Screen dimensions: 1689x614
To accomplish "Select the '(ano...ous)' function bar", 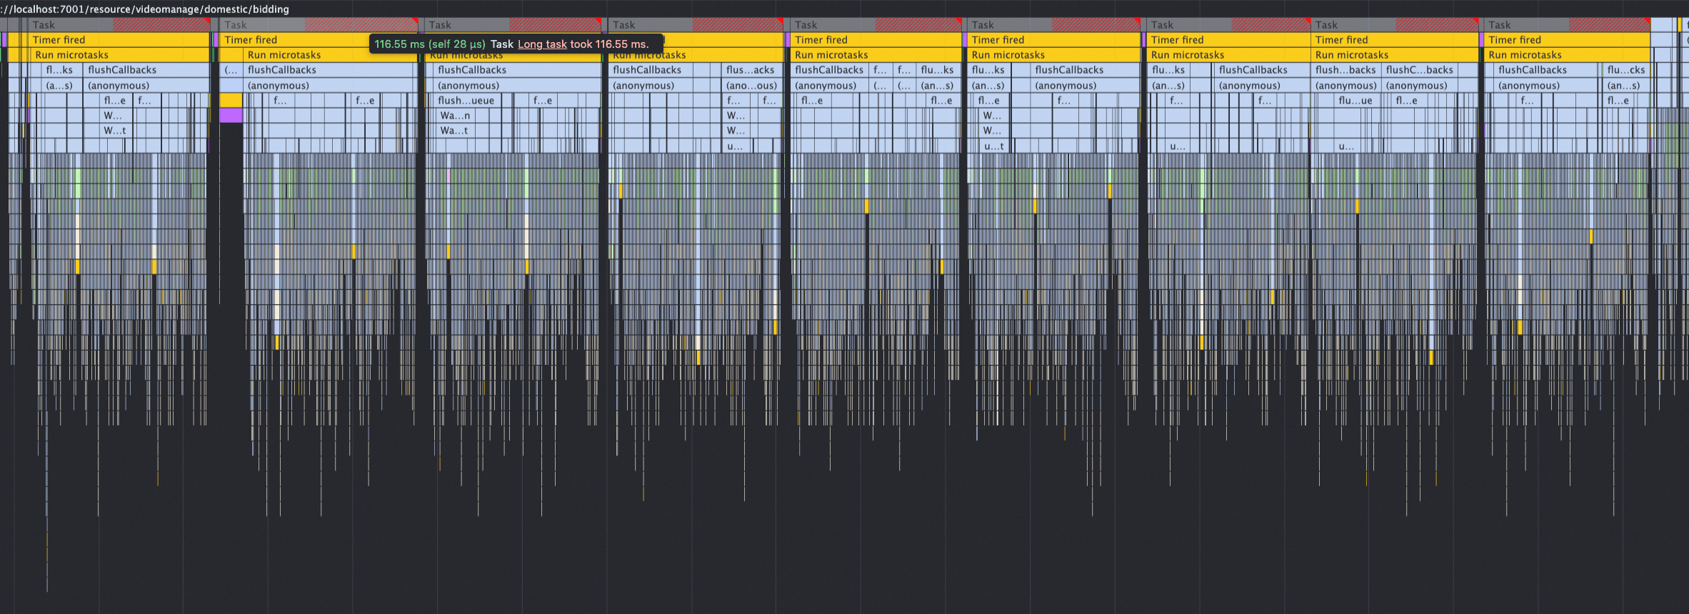I will click(x=751, y=86).
